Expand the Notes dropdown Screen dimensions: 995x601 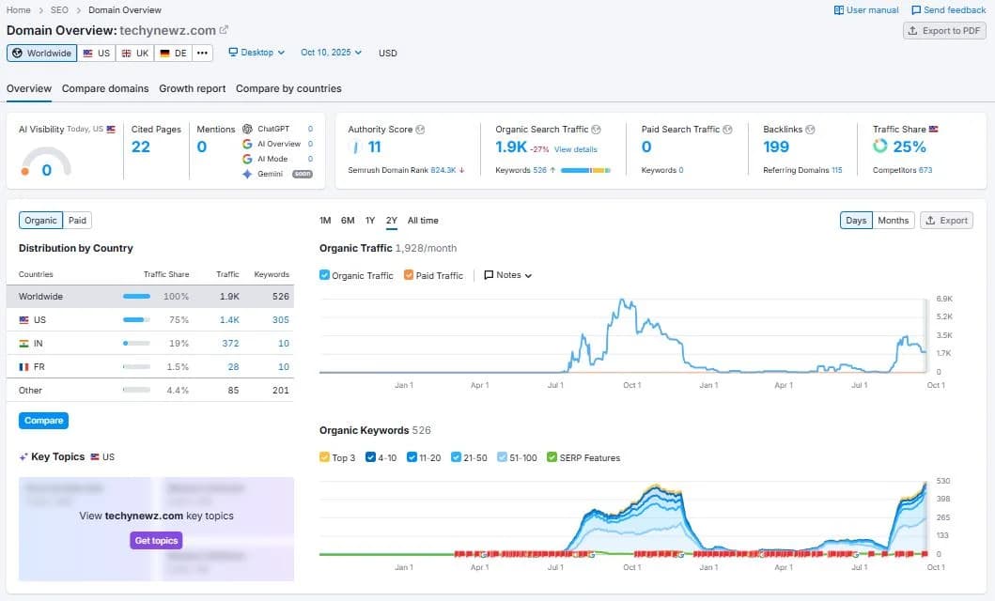click(507, 275)
